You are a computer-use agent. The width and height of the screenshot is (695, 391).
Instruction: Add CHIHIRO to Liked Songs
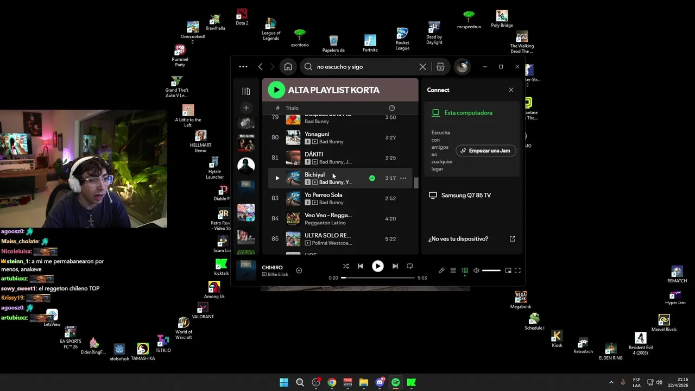(x=299, y=270)
